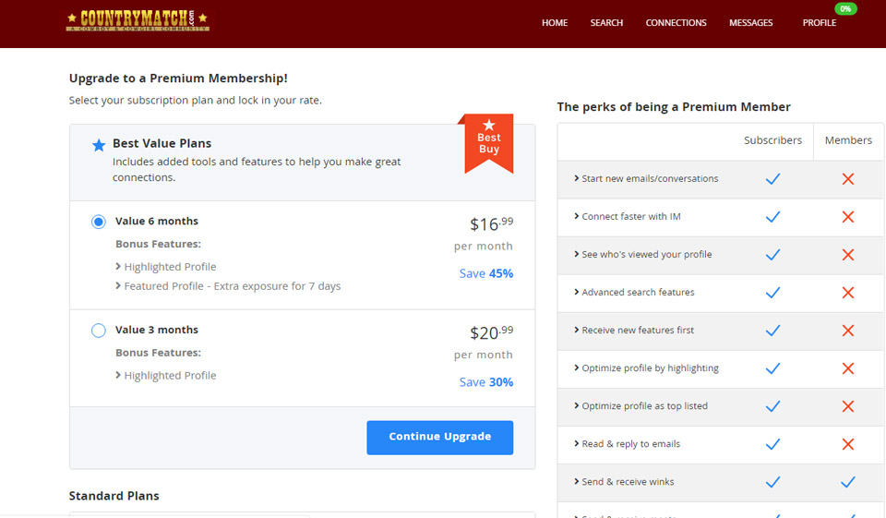886x518 pixels.
Task: Click the Subscribers checkmark for Start new emails
Action: [772, 179]
